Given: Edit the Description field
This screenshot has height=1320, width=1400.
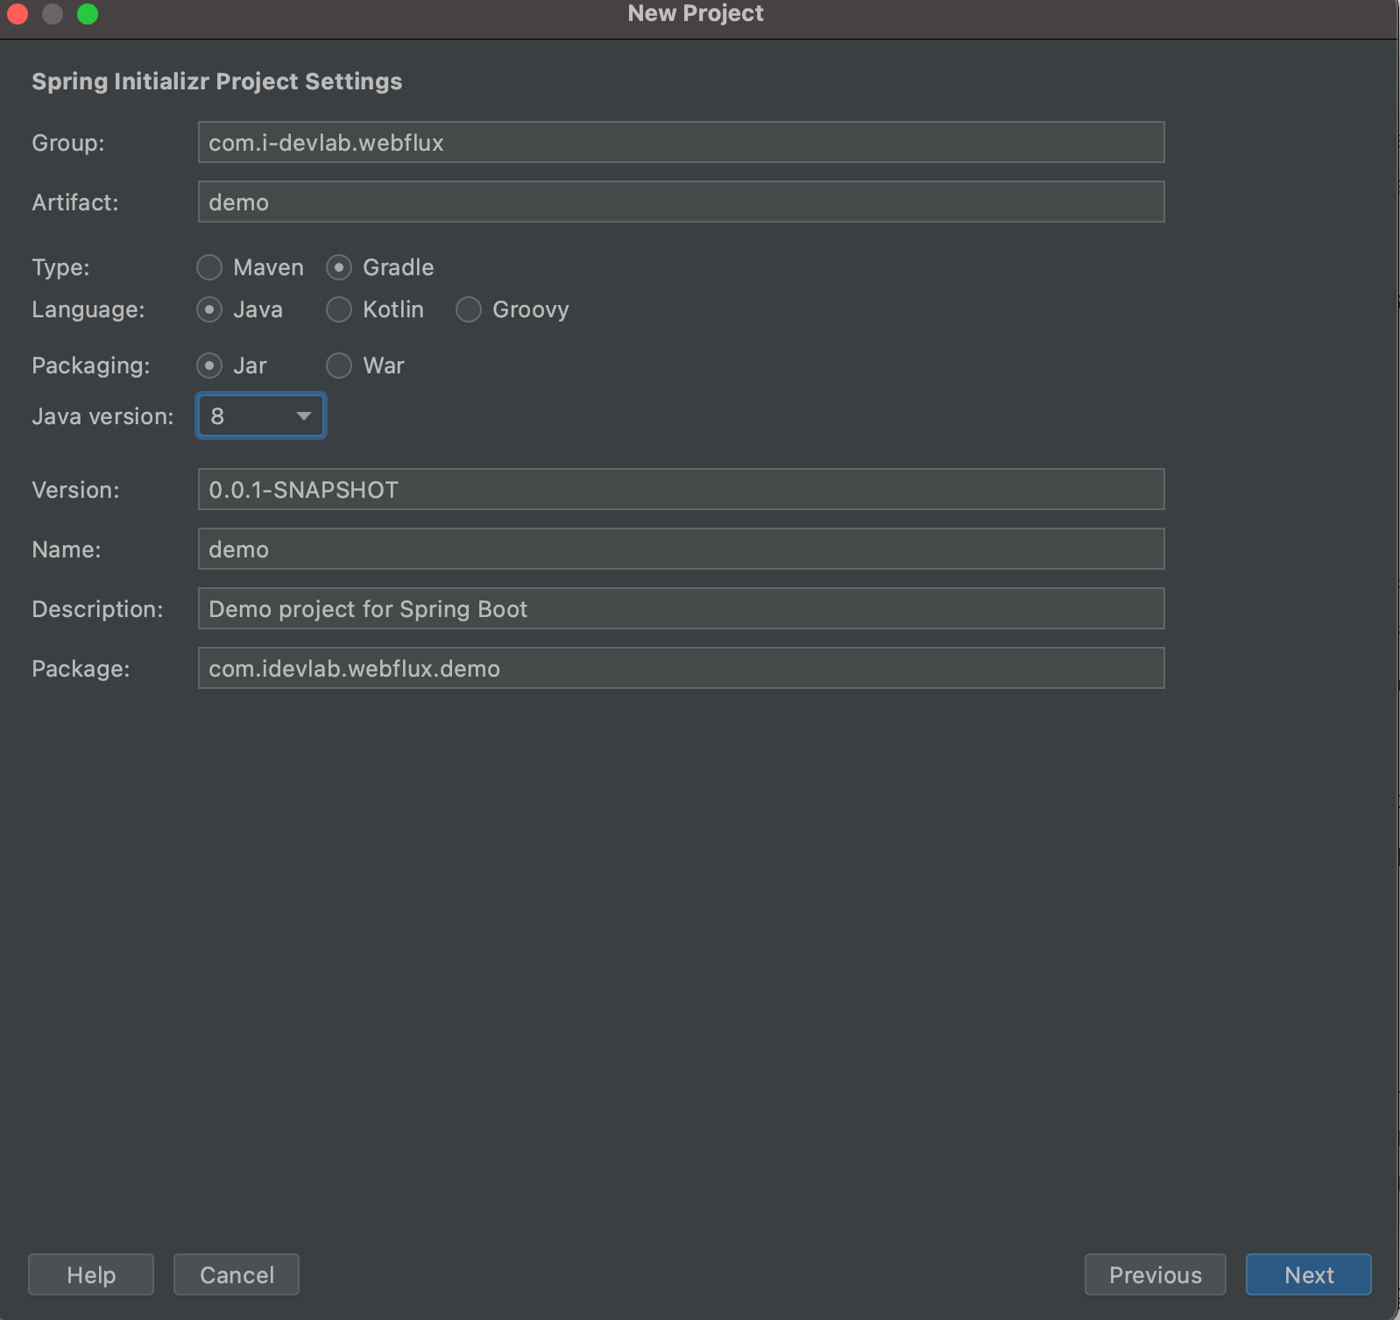Looking at the screenshot, I should [x=681, y=609].
